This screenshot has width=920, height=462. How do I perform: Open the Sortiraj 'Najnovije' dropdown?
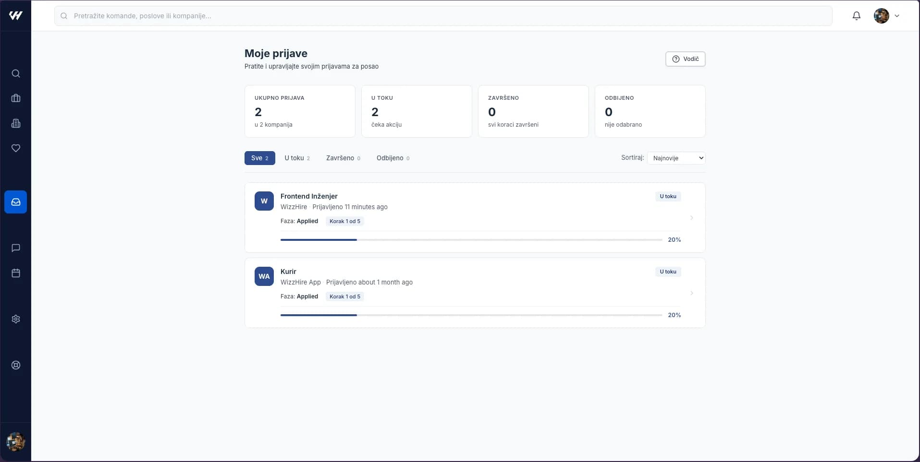coord(676,158)
